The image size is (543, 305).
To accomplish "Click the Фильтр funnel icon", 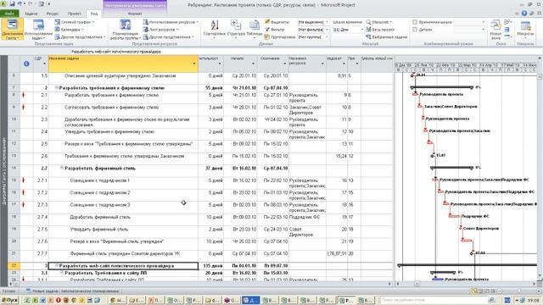I will coord(267,30).
